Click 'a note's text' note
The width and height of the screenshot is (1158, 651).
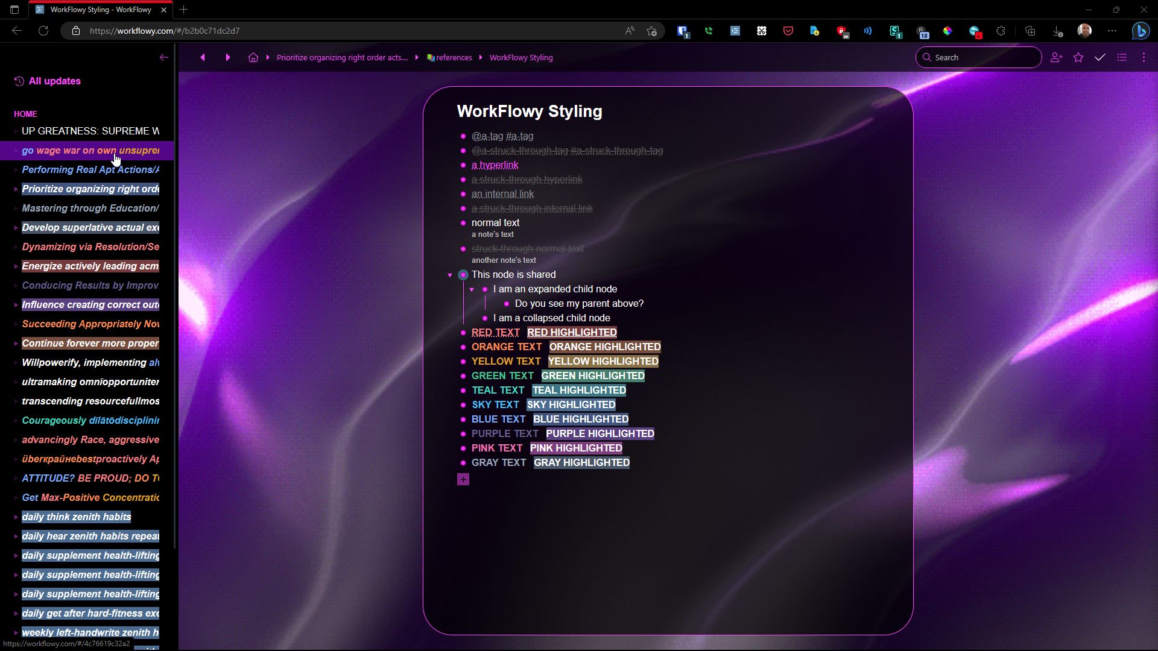pos(493,234)
